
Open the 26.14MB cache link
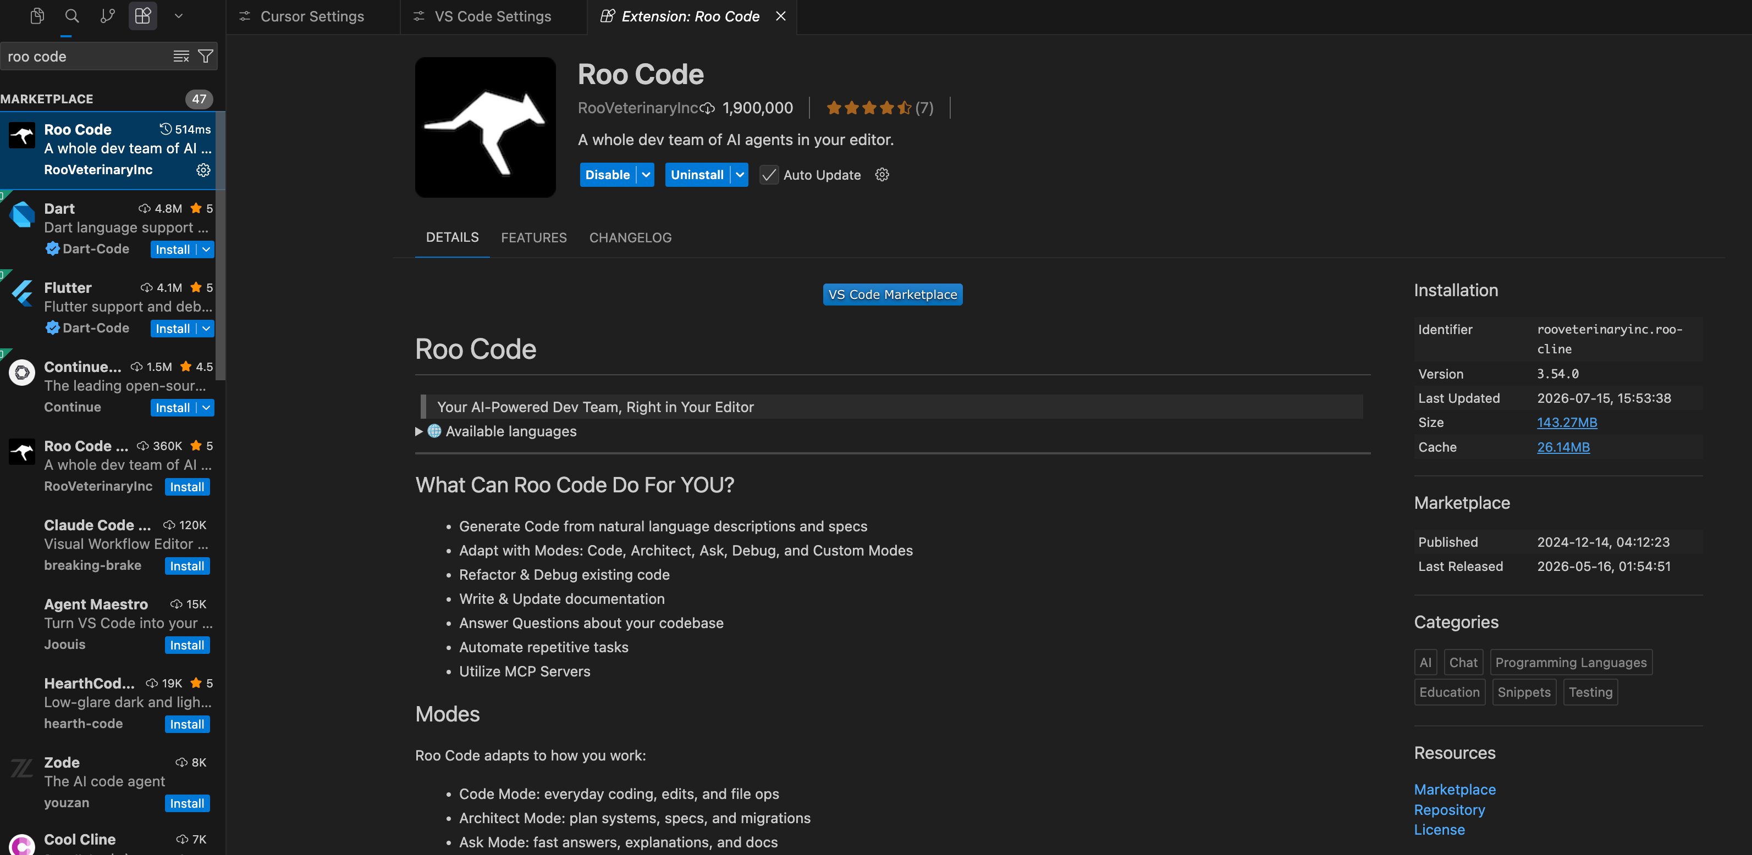(x=1563, y=447)
